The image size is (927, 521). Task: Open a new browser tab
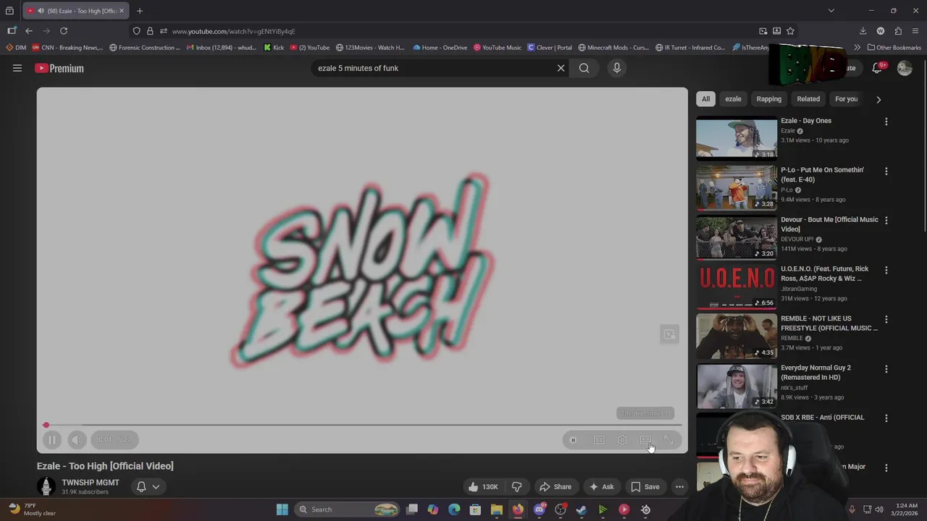[140, 11]
